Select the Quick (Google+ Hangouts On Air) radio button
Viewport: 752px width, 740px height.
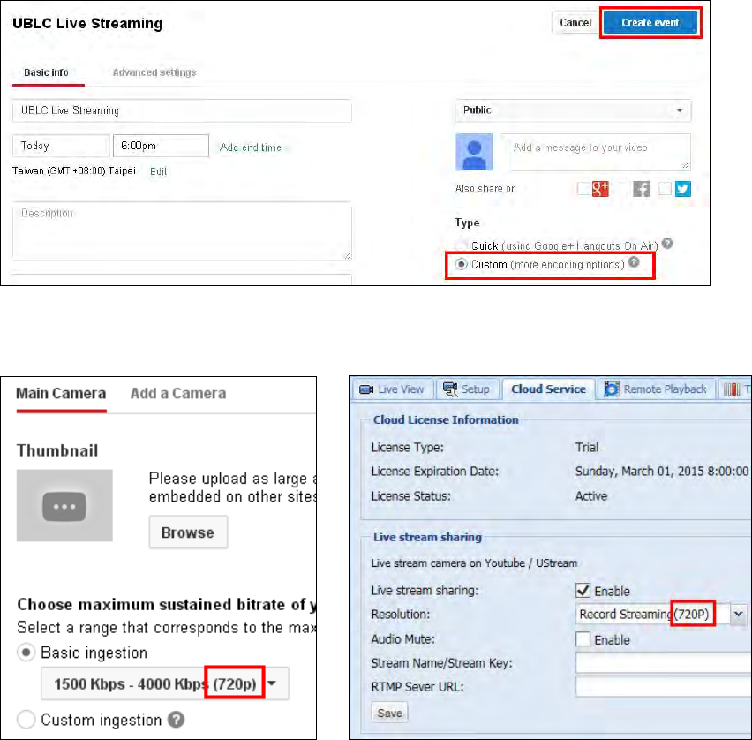point(461,246)
